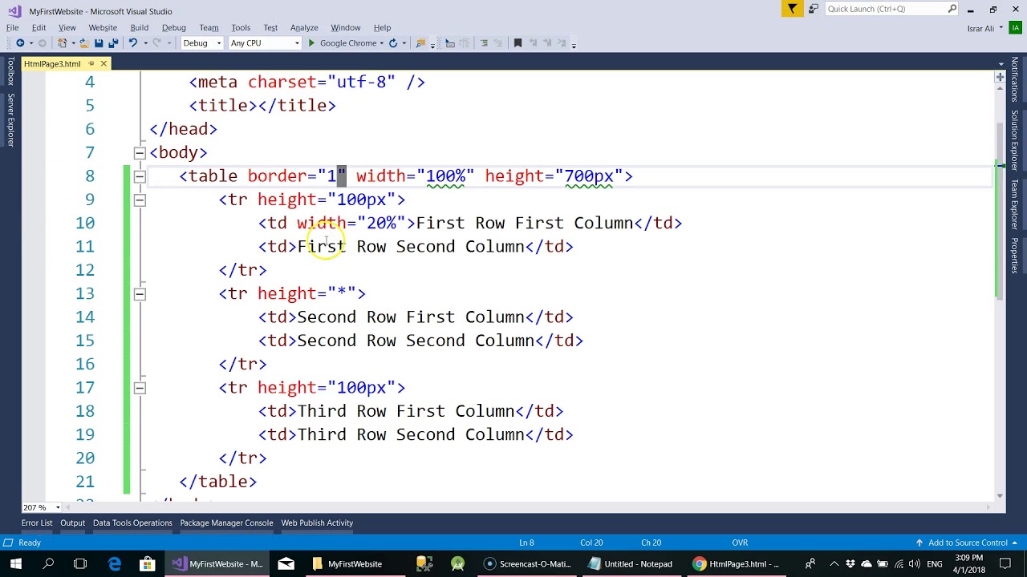Image resolution: width=1027 pixels, height=577 pixels.
Task: Open the Solution Explorer side panel
Action: click(1015, 140)
